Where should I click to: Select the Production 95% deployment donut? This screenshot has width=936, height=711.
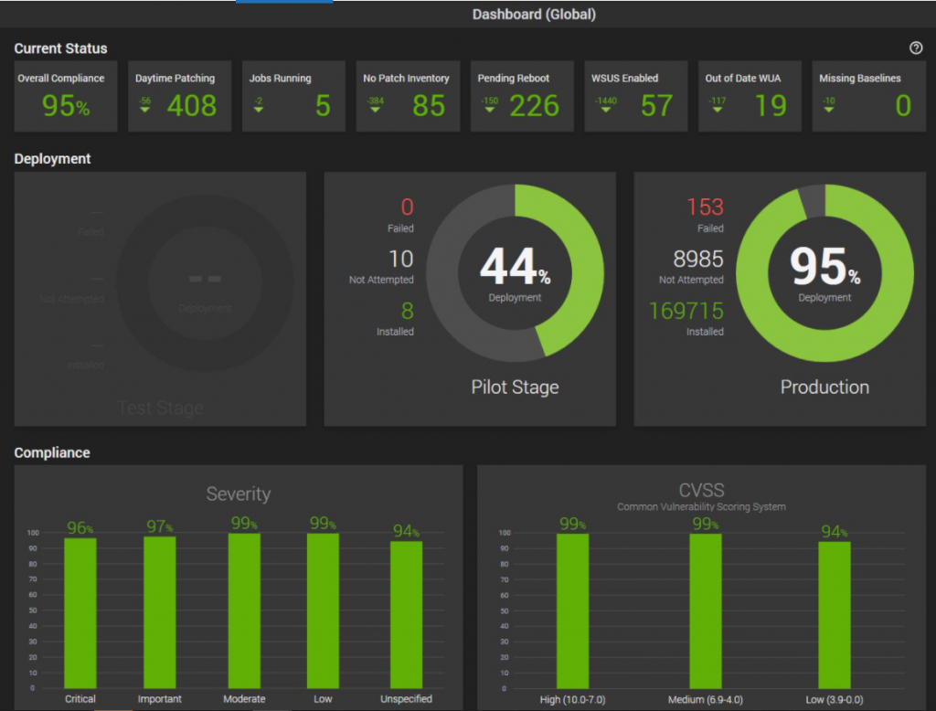(x=825, y=273)
